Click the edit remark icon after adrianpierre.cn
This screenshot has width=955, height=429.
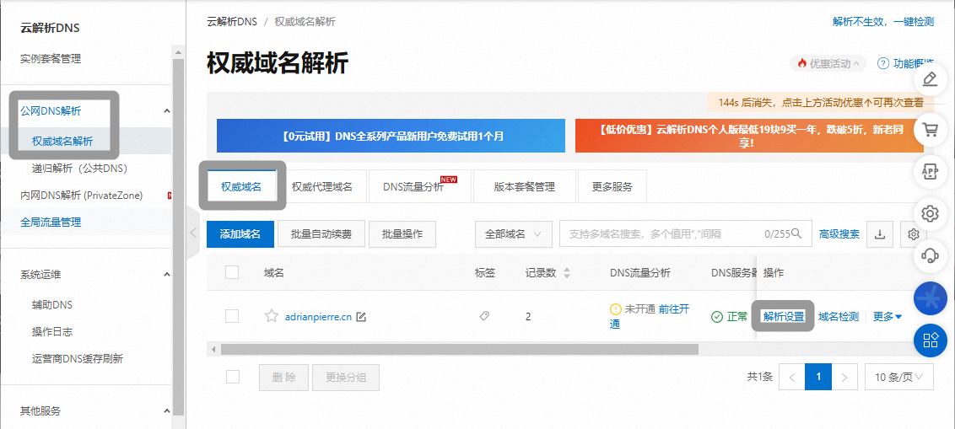pos(361,317)
